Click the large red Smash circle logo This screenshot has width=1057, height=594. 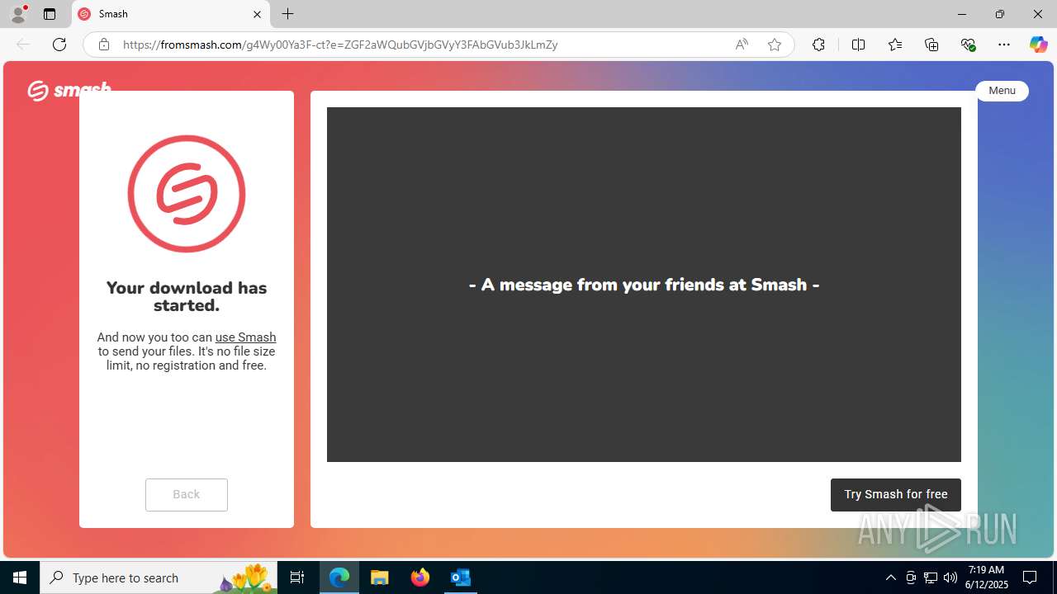point(187,194)
